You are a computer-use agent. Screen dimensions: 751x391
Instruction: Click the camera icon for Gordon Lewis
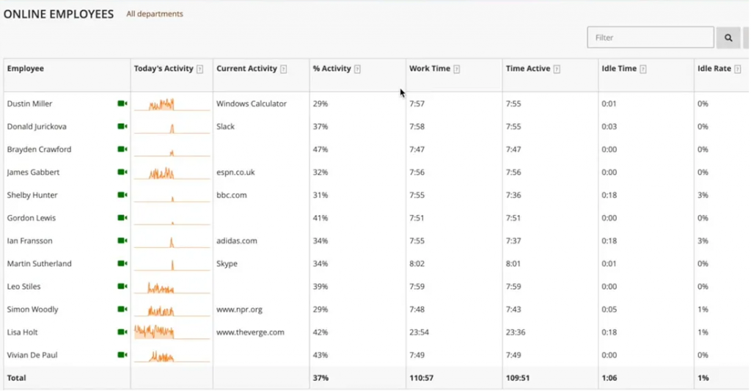coord(122,218)
